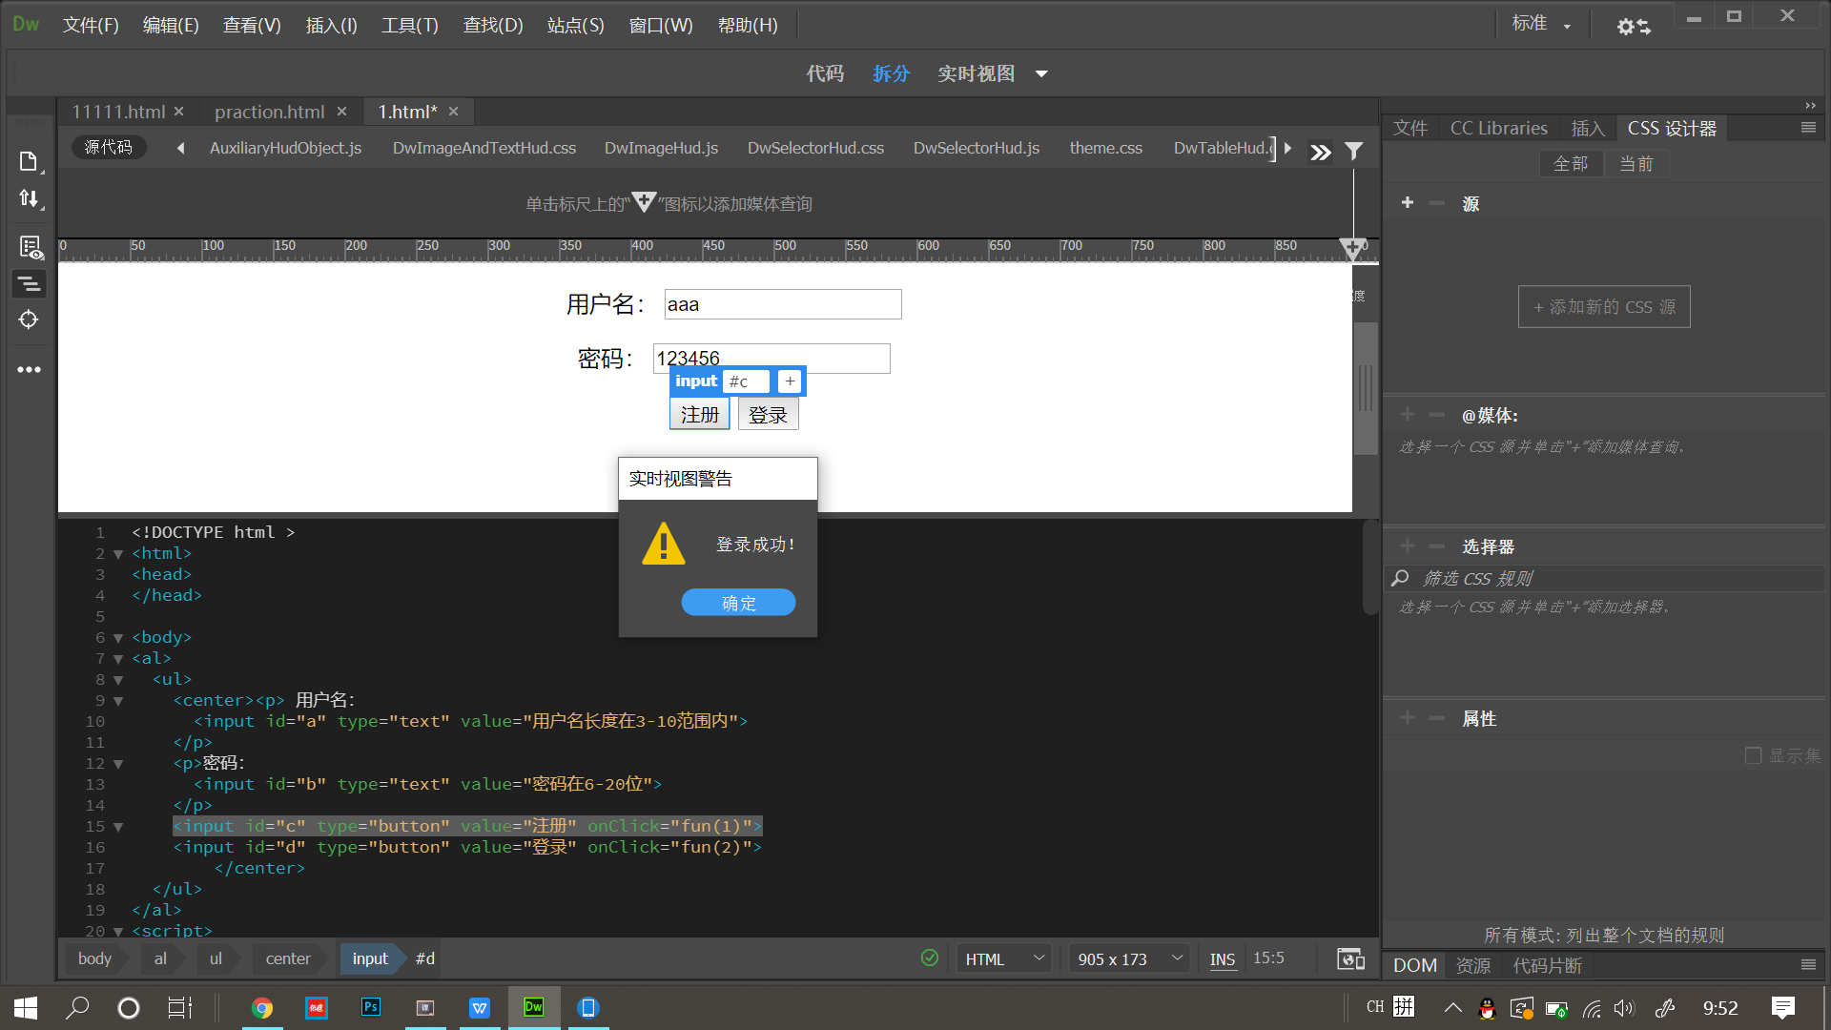The width and height of the screenshot is (1831, 1030).
Task: Collapse the body tag fold arrow on line 6
Action: [118, 638]
